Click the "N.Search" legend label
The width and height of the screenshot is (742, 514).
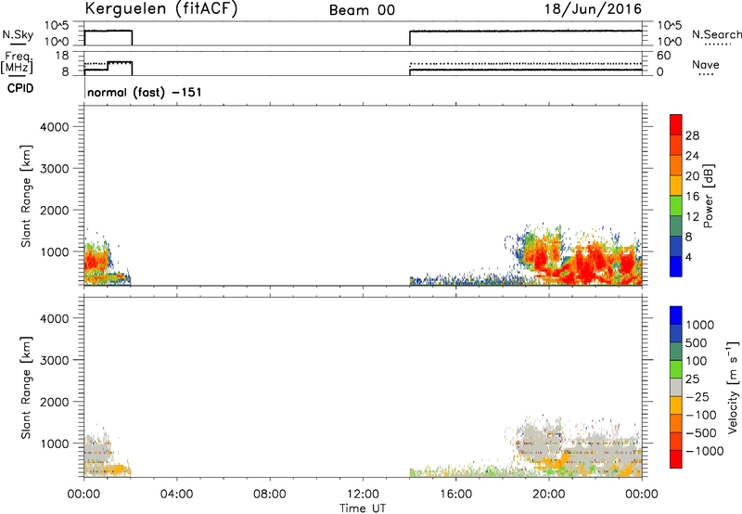[716, 34]
